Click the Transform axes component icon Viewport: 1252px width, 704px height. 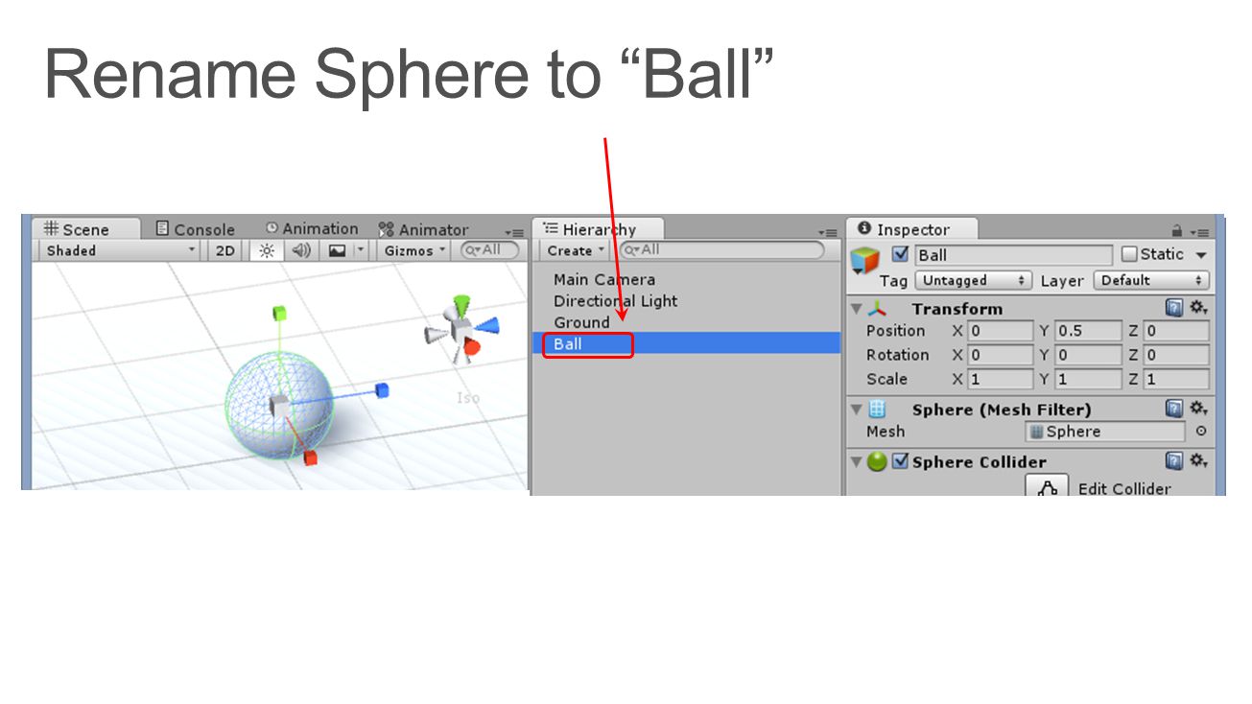[x=878, y=309]
